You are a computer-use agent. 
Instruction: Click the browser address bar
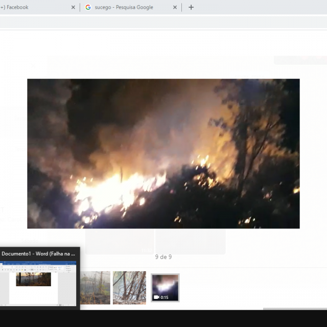[163, 22]
